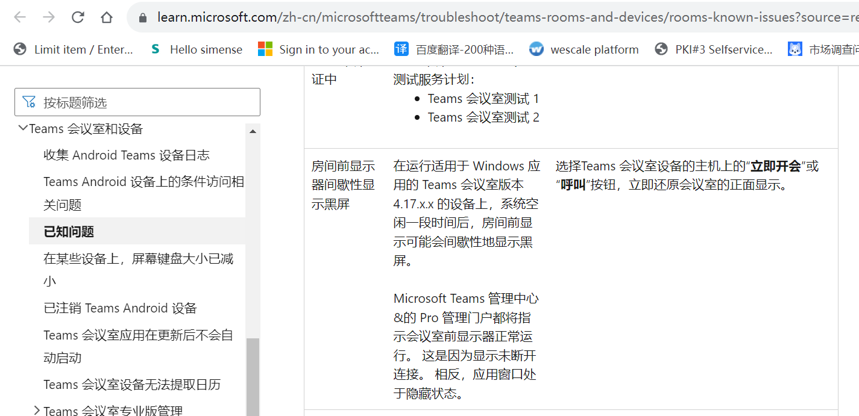Open 'Teams Android 设备上的条件访问相关问题' article

[143, 193]
